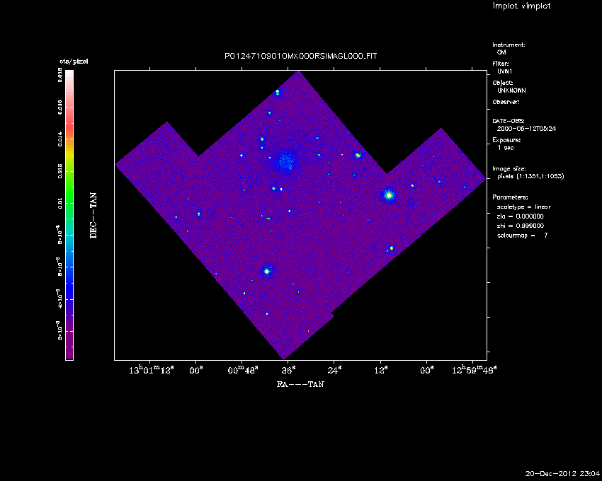
Task: Click the colorbar tick label '0.01'
Action: click(x=60, y=203)
